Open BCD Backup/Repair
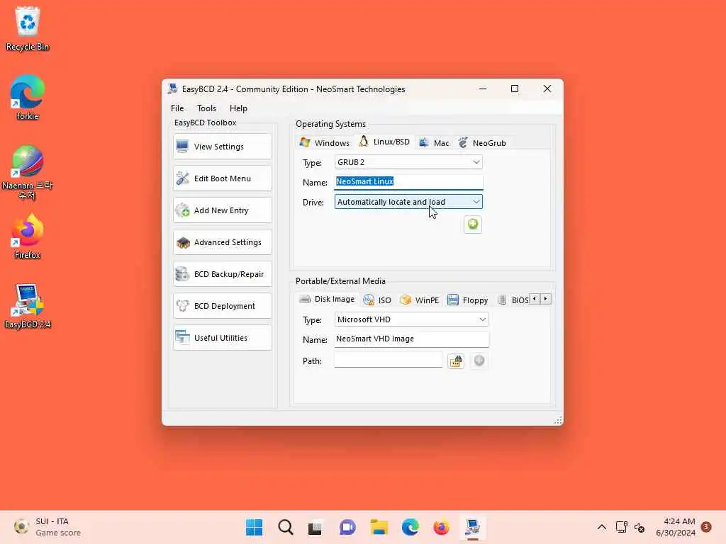The width and height of the screenshot is (726, 544). point(222,274)
